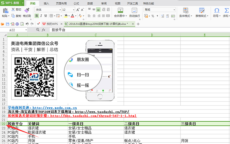Click the justify alignment icon
230x144 pixels.
click(x=103, y=16)
